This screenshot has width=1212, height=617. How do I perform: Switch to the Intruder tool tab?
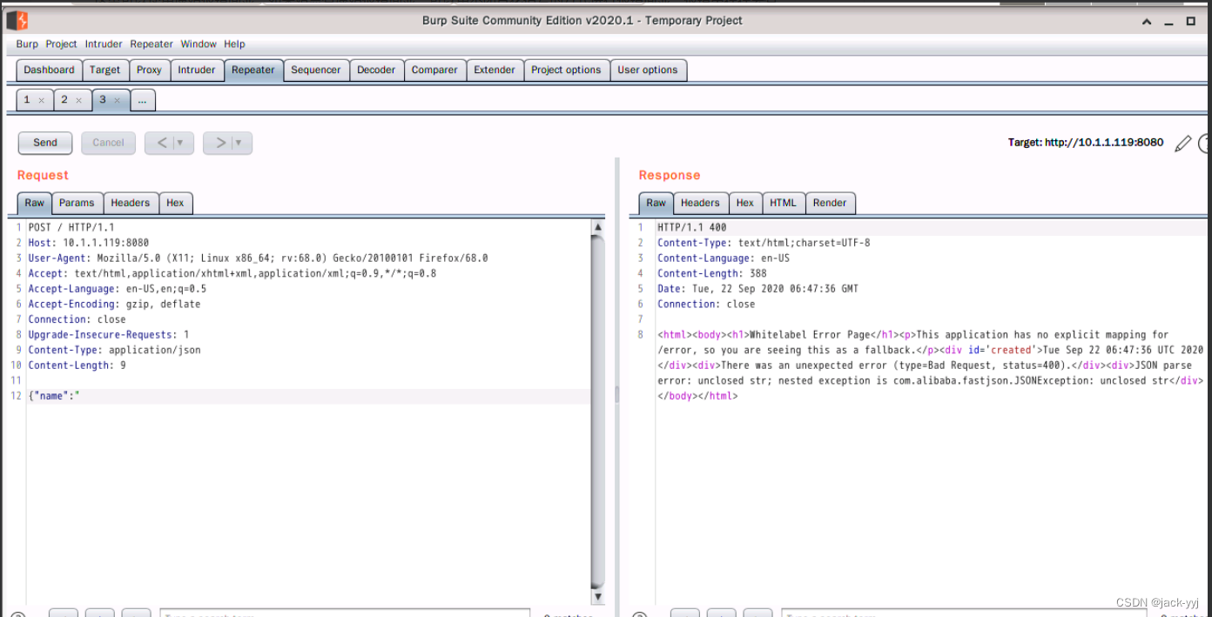click(x=197, y=70)
